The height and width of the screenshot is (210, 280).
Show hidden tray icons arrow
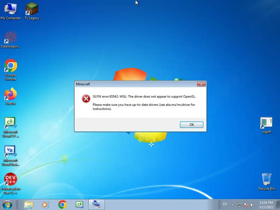coord(232,205)
